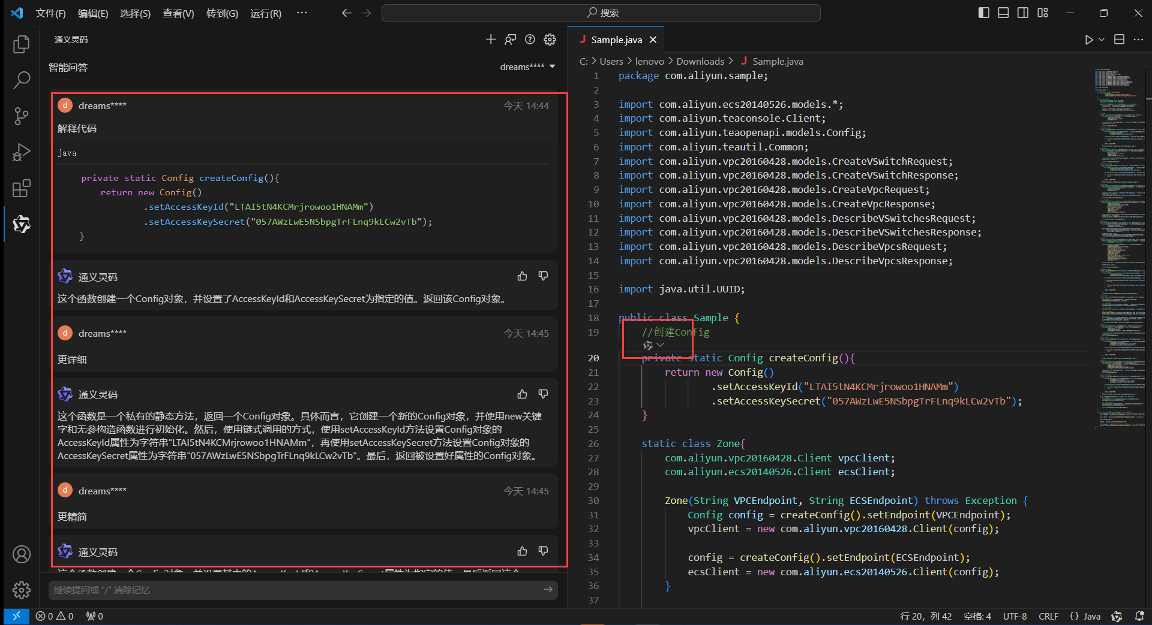Click ports forwarded indicator in status bar
Screen dimensions: 1152x625
pos(94,616)
